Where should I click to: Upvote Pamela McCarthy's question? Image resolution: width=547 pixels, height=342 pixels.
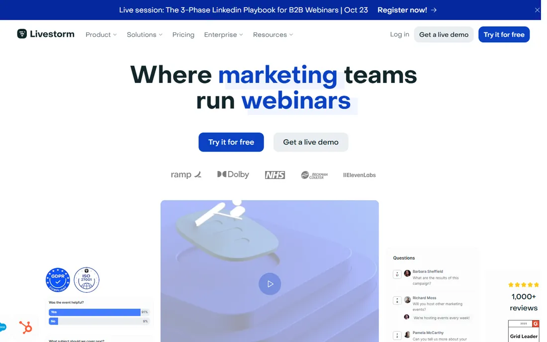(x=397, y=336)
